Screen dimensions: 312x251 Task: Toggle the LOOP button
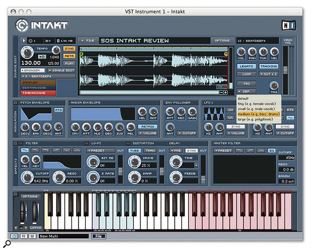click(x=247, y=74)
